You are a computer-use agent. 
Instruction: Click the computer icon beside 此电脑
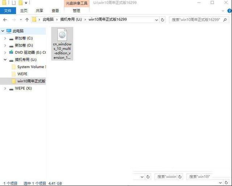coord(9,31)
